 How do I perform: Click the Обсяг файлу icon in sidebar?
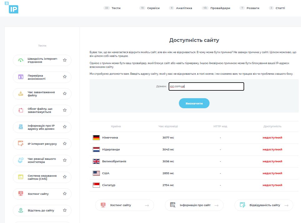coord(21,110)
